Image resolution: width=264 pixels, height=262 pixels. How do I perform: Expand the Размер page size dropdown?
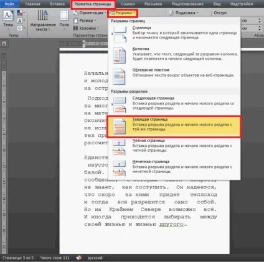click(x=85, y=21)
